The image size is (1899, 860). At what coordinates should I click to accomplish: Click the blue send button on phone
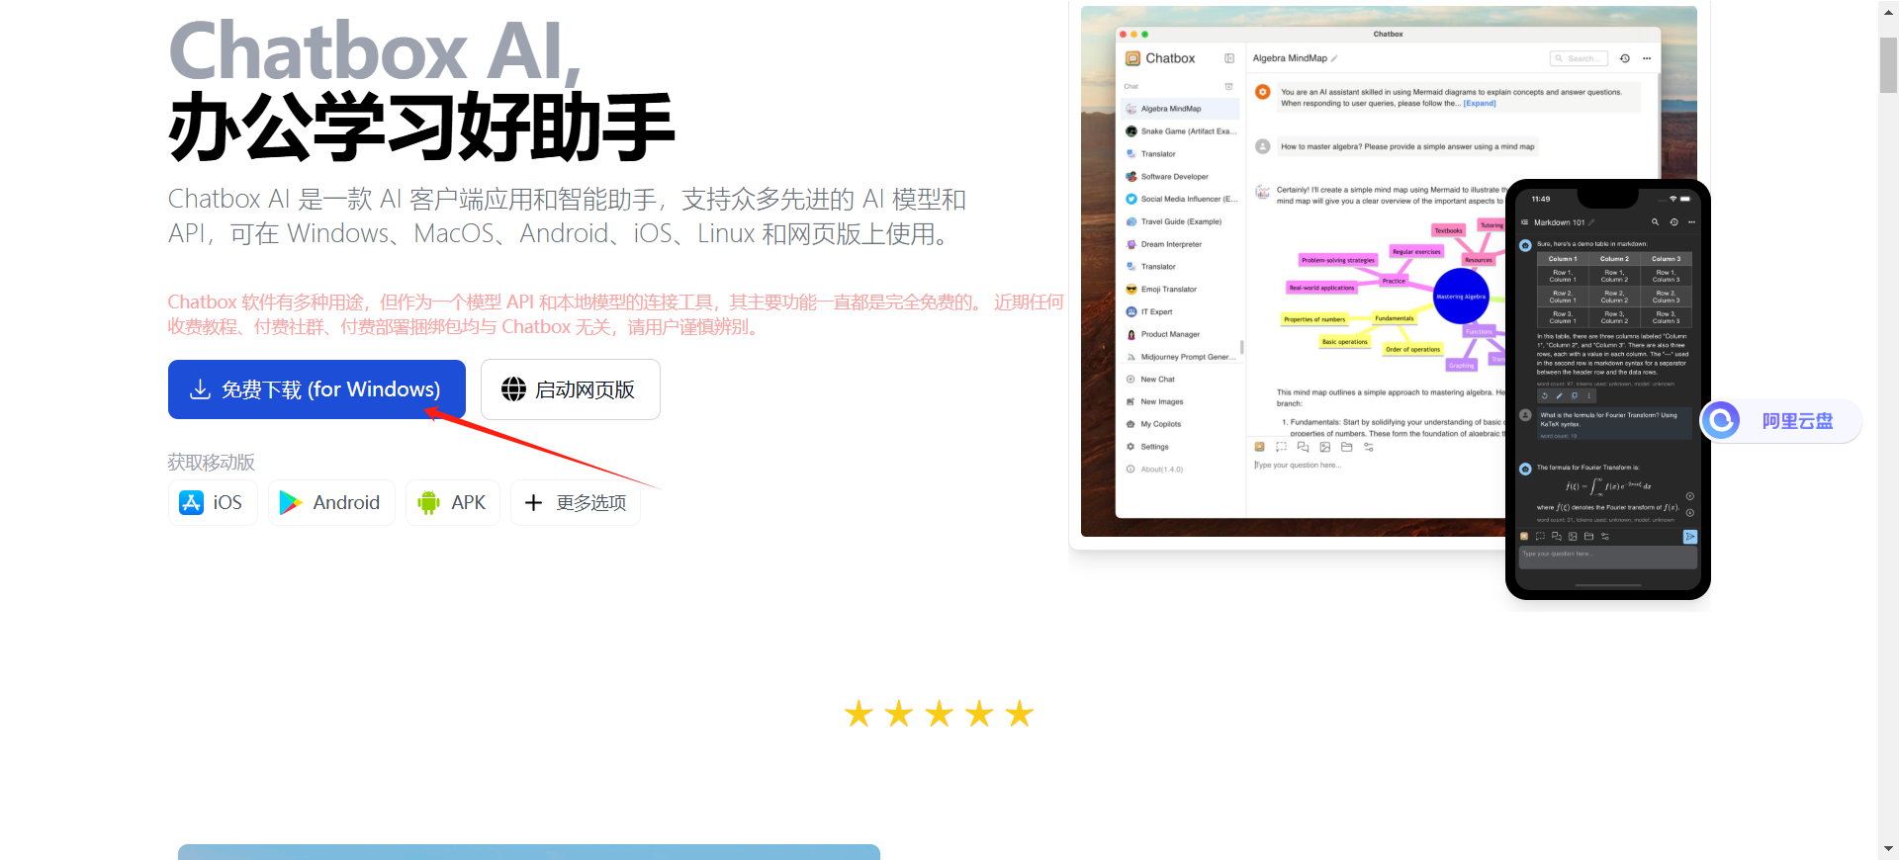click(x=1690, y=537)
